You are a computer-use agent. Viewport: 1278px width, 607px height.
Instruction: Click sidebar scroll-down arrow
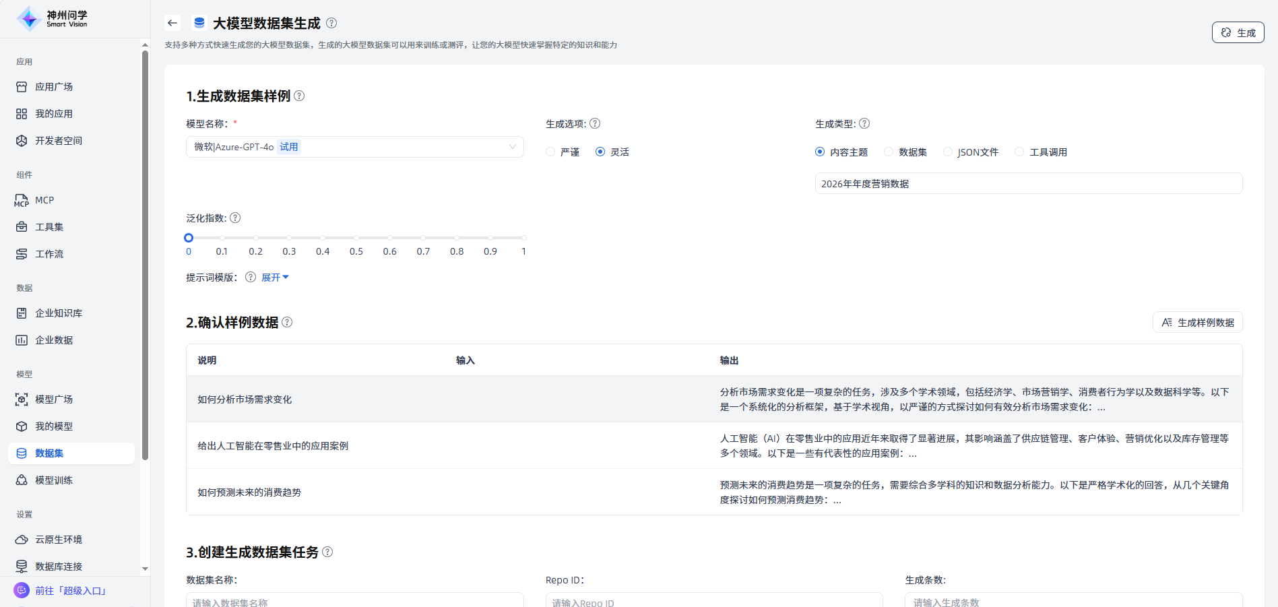click(x=145, y=569)
